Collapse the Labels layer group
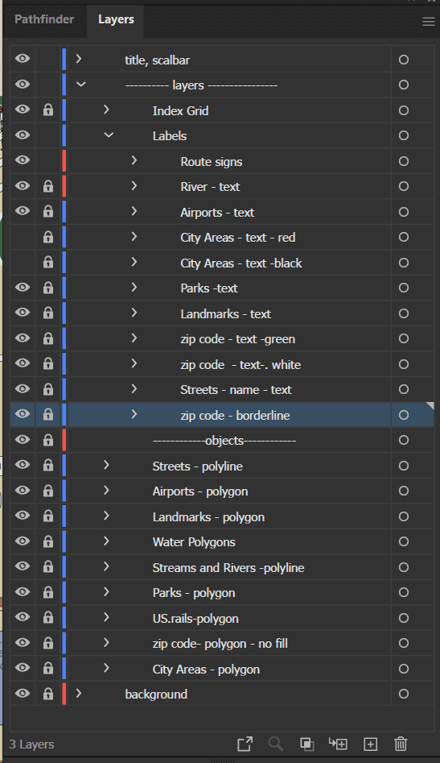 coord(109,135)
